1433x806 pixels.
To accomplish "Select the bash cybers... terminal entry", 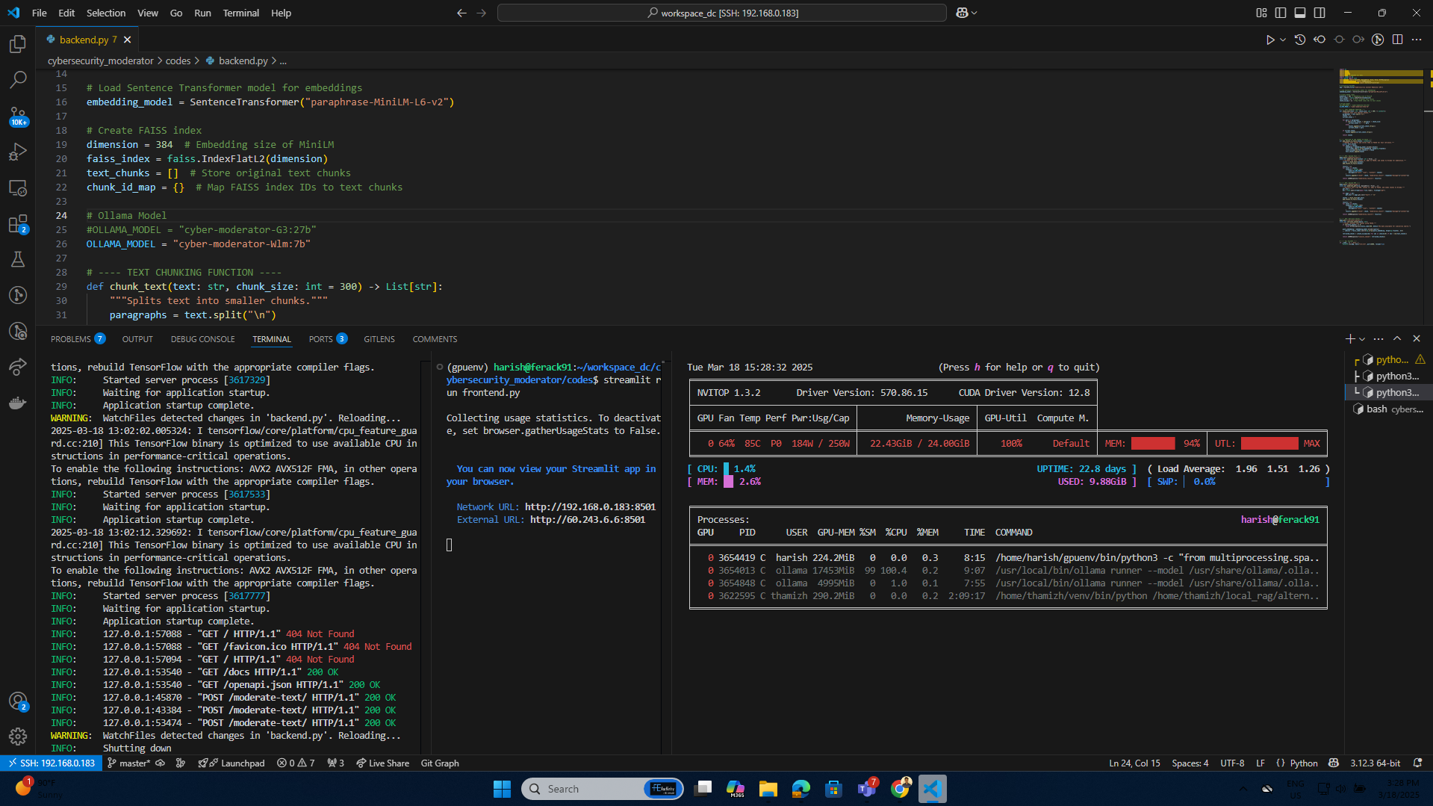I will (1389, 409).
